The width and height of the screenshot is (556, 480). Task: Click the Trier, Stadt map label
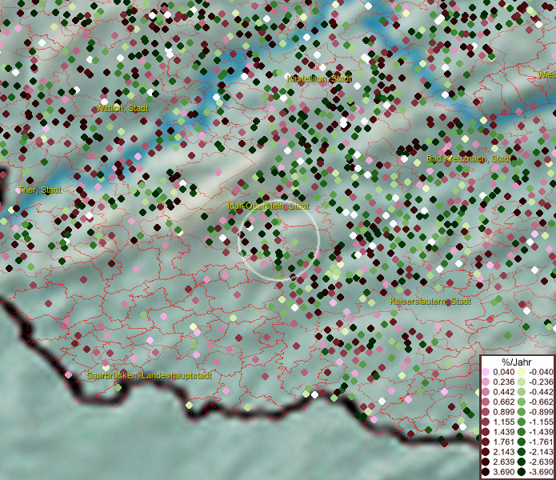tap(40, 190)
